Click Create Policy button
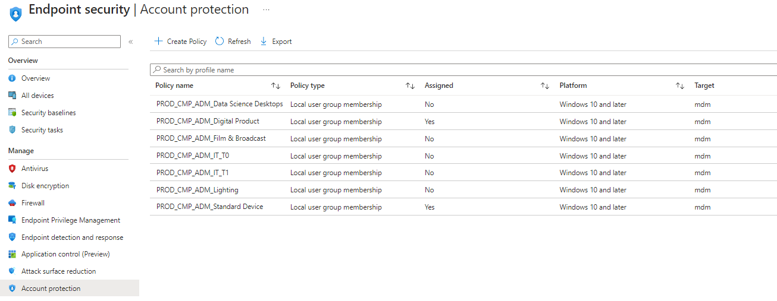The height and width of the screenshot is (301, 777). tap(180, 42)
